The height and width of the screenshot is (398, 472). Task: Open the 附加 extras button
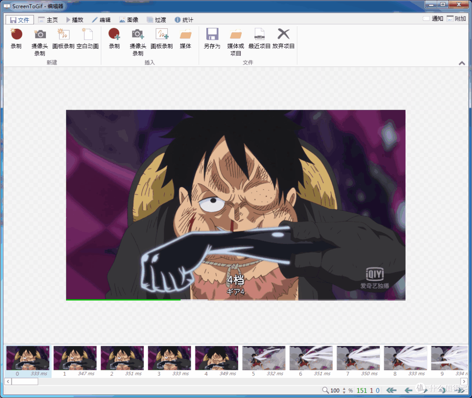point(456,19)
